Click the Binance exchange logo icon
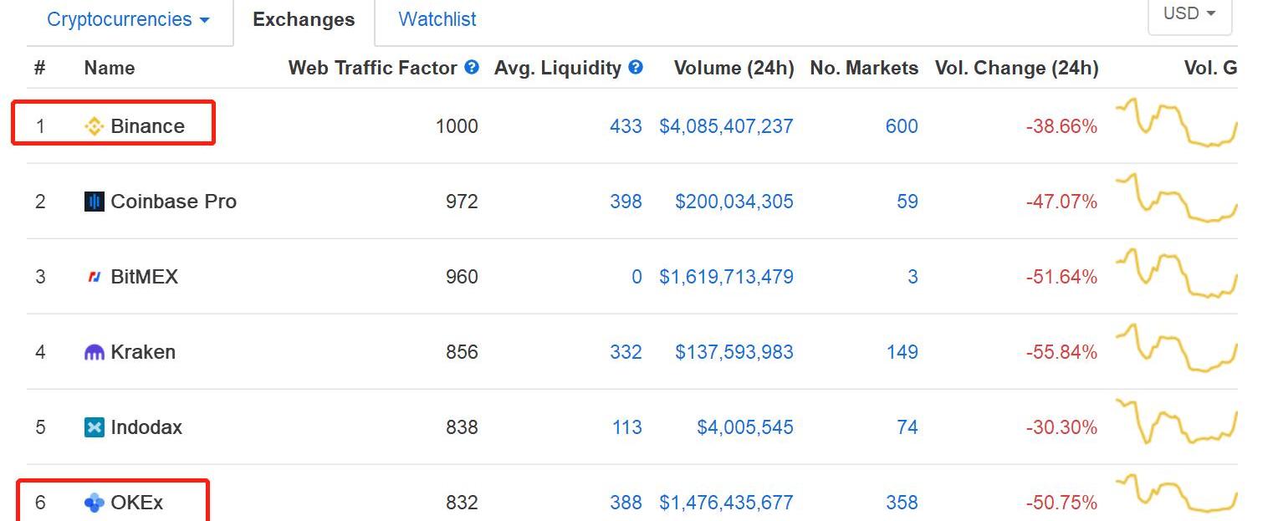 click(x=95, y=126)
